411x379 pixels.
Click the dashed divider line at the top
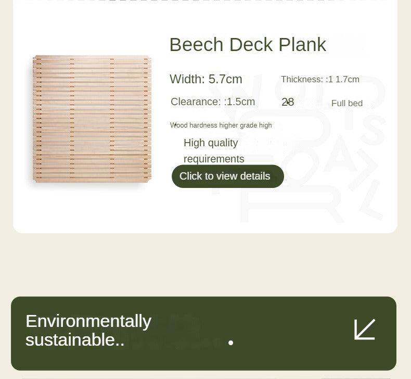pyautogui.click(x=205, y=1)
